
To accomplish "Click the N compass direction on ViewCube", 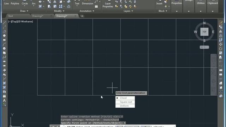I will click(204, 23).
